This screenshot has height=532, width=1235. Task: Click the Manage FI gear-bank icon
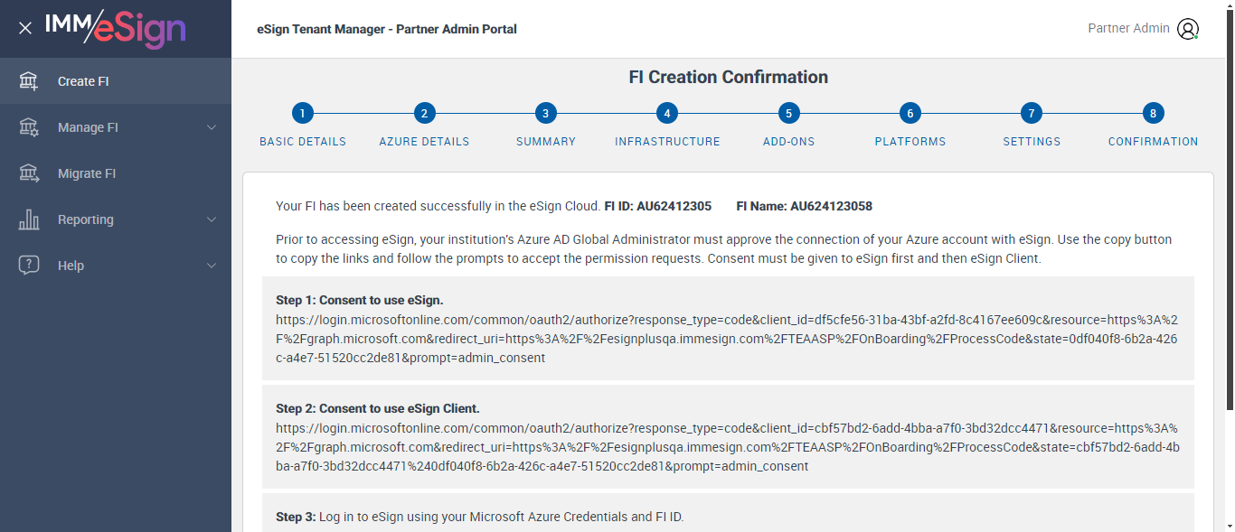click(29, 127)
